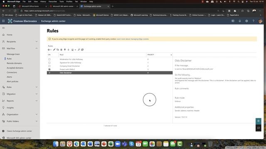Image resolution: width=266 pixels, height=149 pixels.
Task: Move rule up with the up arrow
Action: pyautogui.click(x=65, y=50)
